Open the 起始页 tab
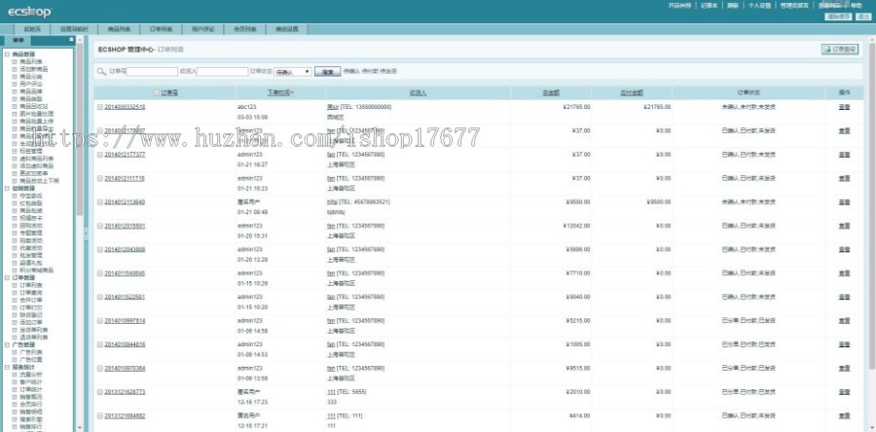Screen dimensions: 876x432 tap(32, 29)
